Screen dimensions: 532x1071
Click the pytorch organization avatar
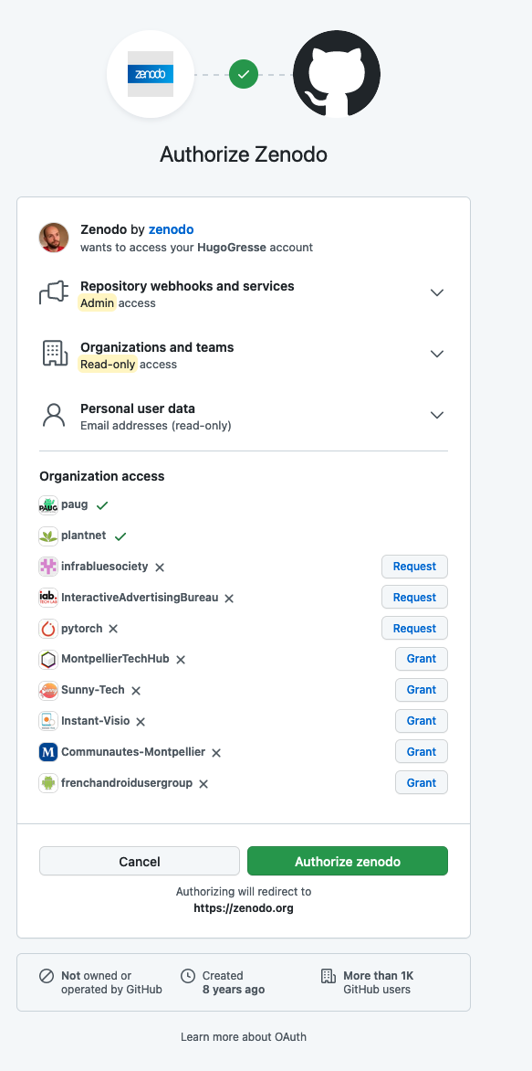(x=47, y=628)
